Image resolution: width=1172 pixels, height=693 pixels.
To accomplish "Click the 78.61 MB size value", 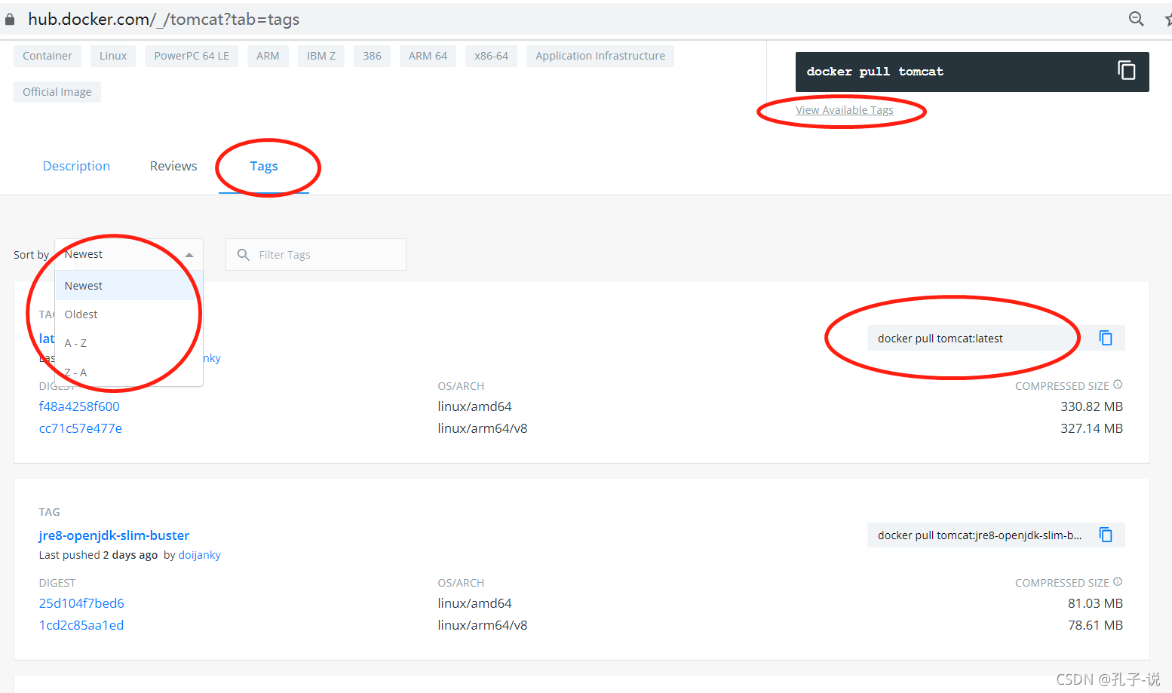I will (x=1095, y=625).
